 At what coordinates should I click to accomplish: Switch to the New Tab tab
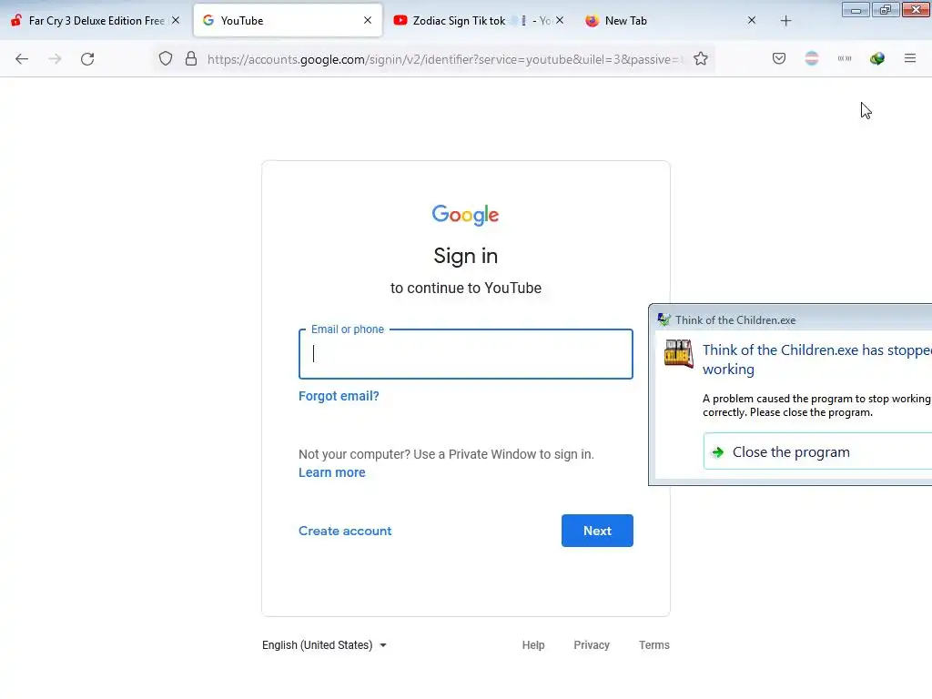672,21
